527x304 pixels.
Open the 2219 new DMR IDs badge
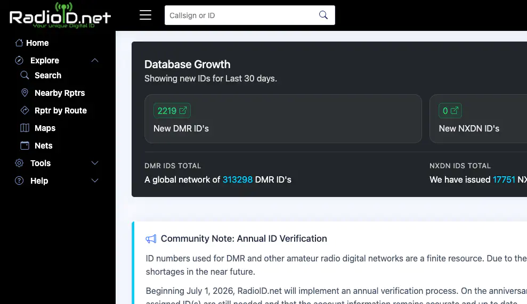(x=172, y=111)
